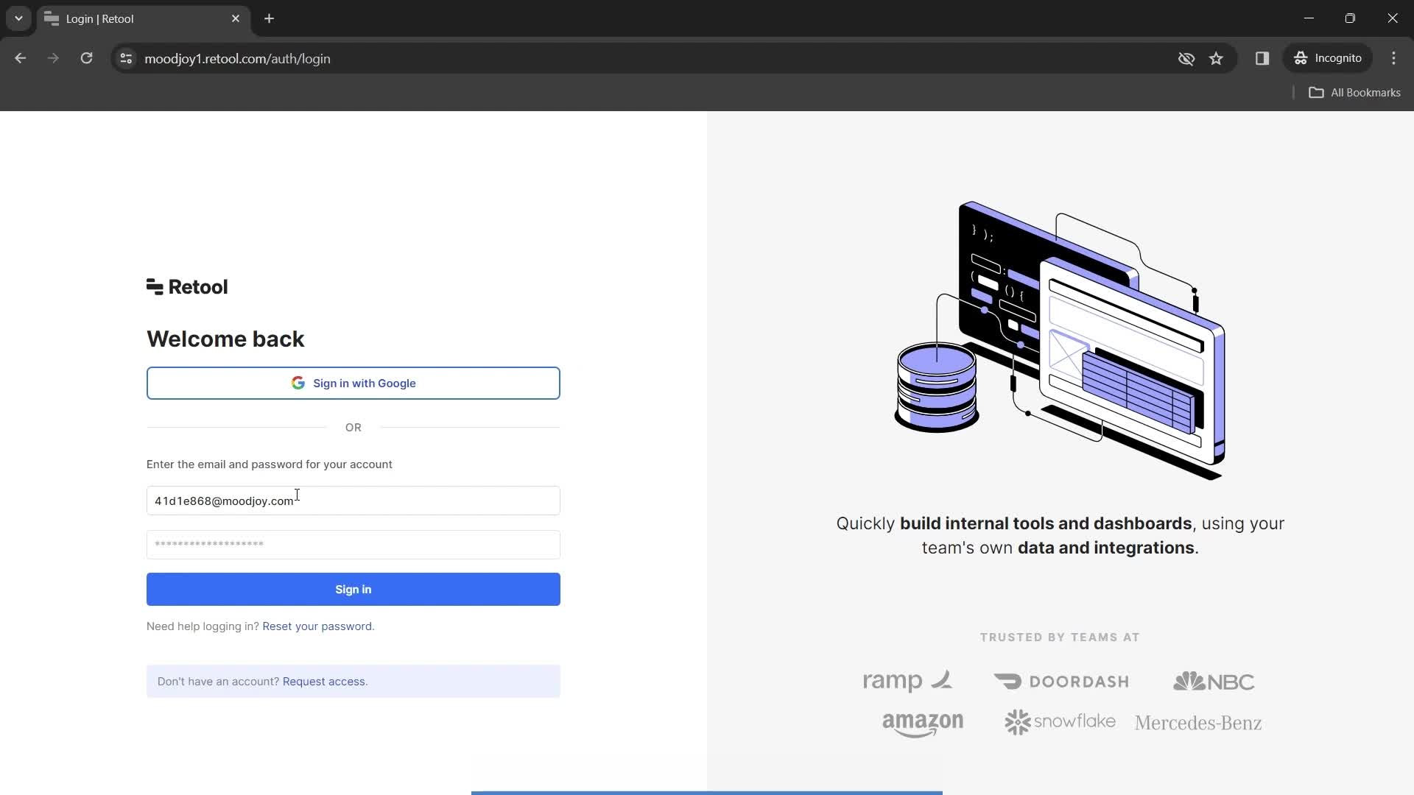The width and height of the screenshot is (1414, 795).
Task: Click the Retool logo icon
Action: click(155, 286)
